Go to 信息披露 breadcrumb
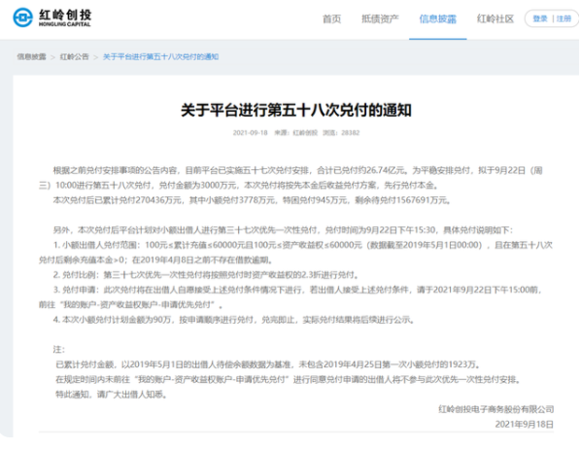This screenshot has width=581, height=450. point(31,56)
